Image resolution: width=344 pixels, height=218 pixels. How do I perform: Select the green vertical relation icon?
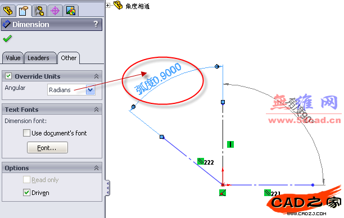click(230, 144)
